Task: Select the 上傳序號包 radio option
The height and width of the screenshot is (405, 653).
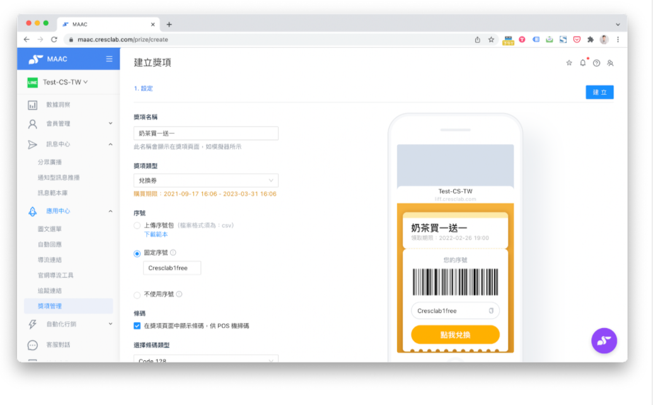Action: [137, 226]
